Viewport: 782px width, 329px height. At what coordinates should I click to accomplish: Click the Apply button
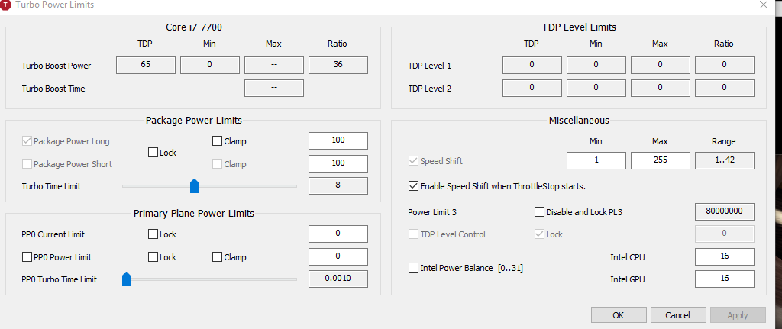(738, 315)
